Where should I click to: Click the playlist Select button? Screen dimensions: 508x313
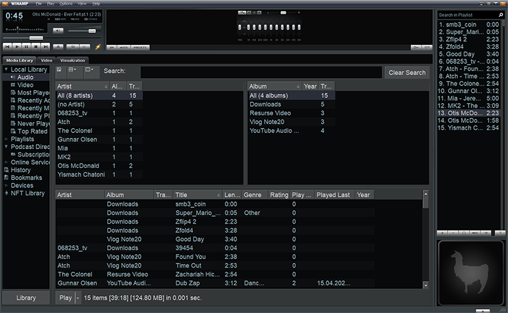click(464, 233)
